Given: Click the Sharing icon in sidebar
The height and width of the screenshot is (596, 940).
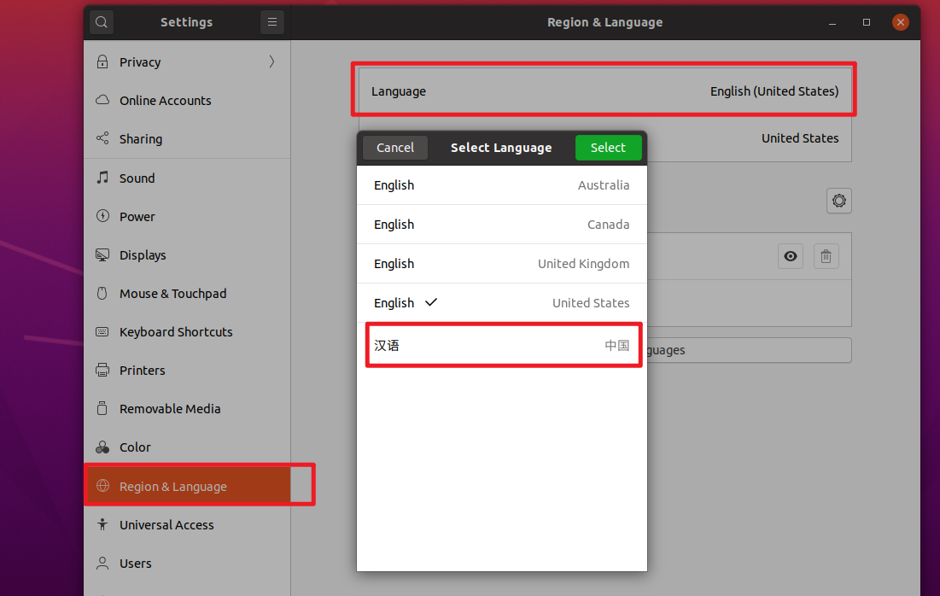Looking at the screenshot, I should tap(102, 139).
